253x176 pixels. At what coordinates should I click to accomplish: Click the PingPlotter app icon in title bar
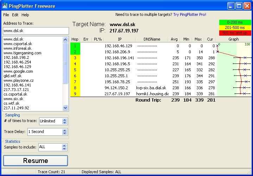pyautogui.click(x=5, y=6)
